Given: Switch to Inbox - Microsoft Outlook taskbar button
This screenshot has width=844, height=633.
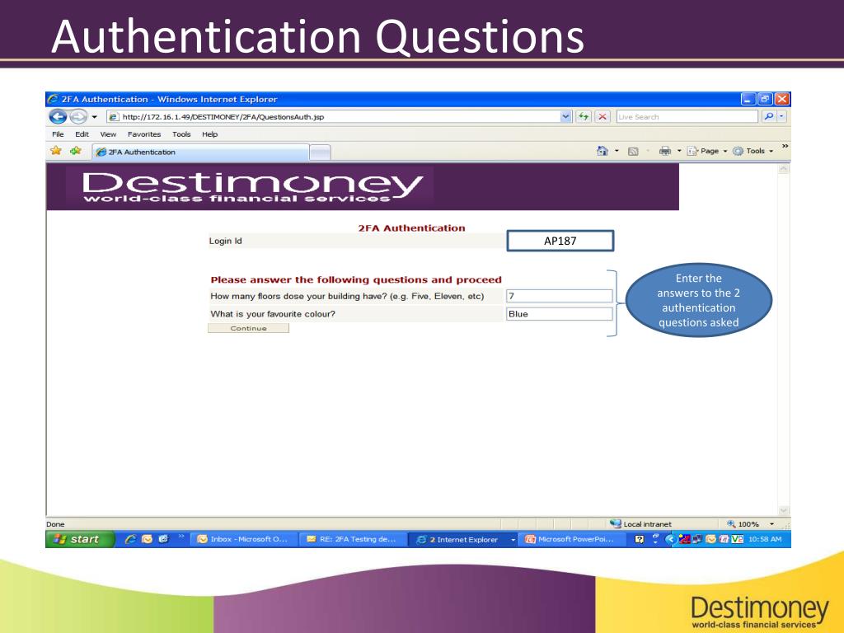Looking at the screenshot, I should tap(243, 539).
